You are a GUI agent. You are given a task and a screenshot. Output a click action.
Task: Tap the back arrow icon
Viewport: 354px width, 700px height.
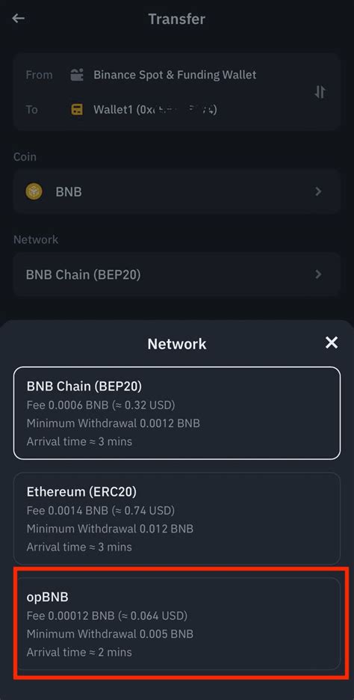(18, 18)
